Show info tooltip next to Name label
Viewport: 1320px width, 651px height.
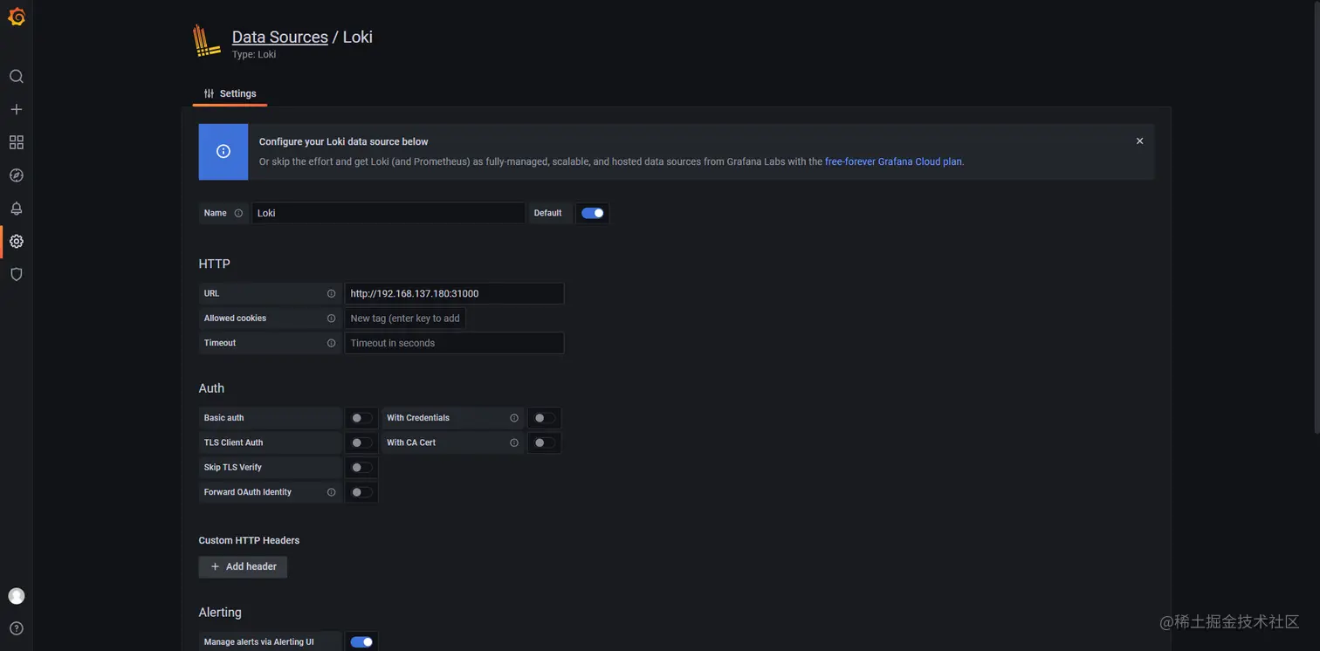tap(238, 213)
